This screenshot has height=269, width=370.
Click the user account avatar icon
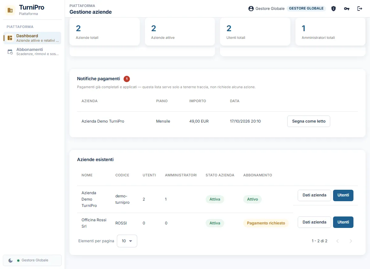point(251,9)
